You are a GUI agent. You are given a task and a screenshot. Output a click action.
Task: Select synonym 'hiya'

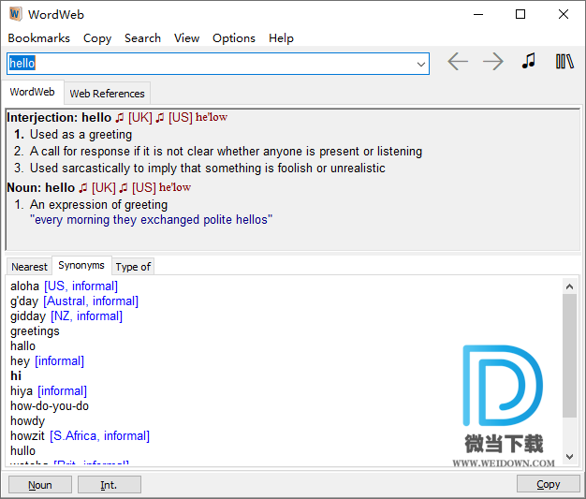point(22,391)
